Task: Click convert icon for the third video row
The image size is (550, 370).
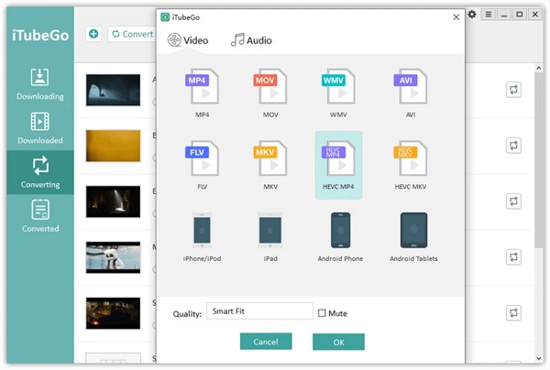Action: point(513,201)
